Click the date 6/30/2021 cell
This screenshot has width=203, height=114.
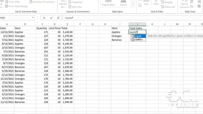point(7,86)
